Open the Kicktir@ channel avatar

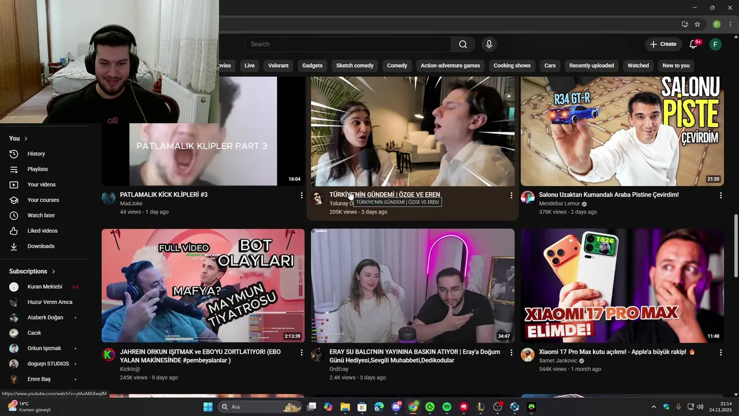click(109, 355)
